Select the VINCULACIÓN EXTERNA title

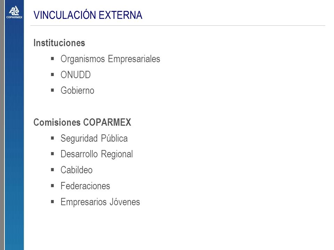pos(88,15)
